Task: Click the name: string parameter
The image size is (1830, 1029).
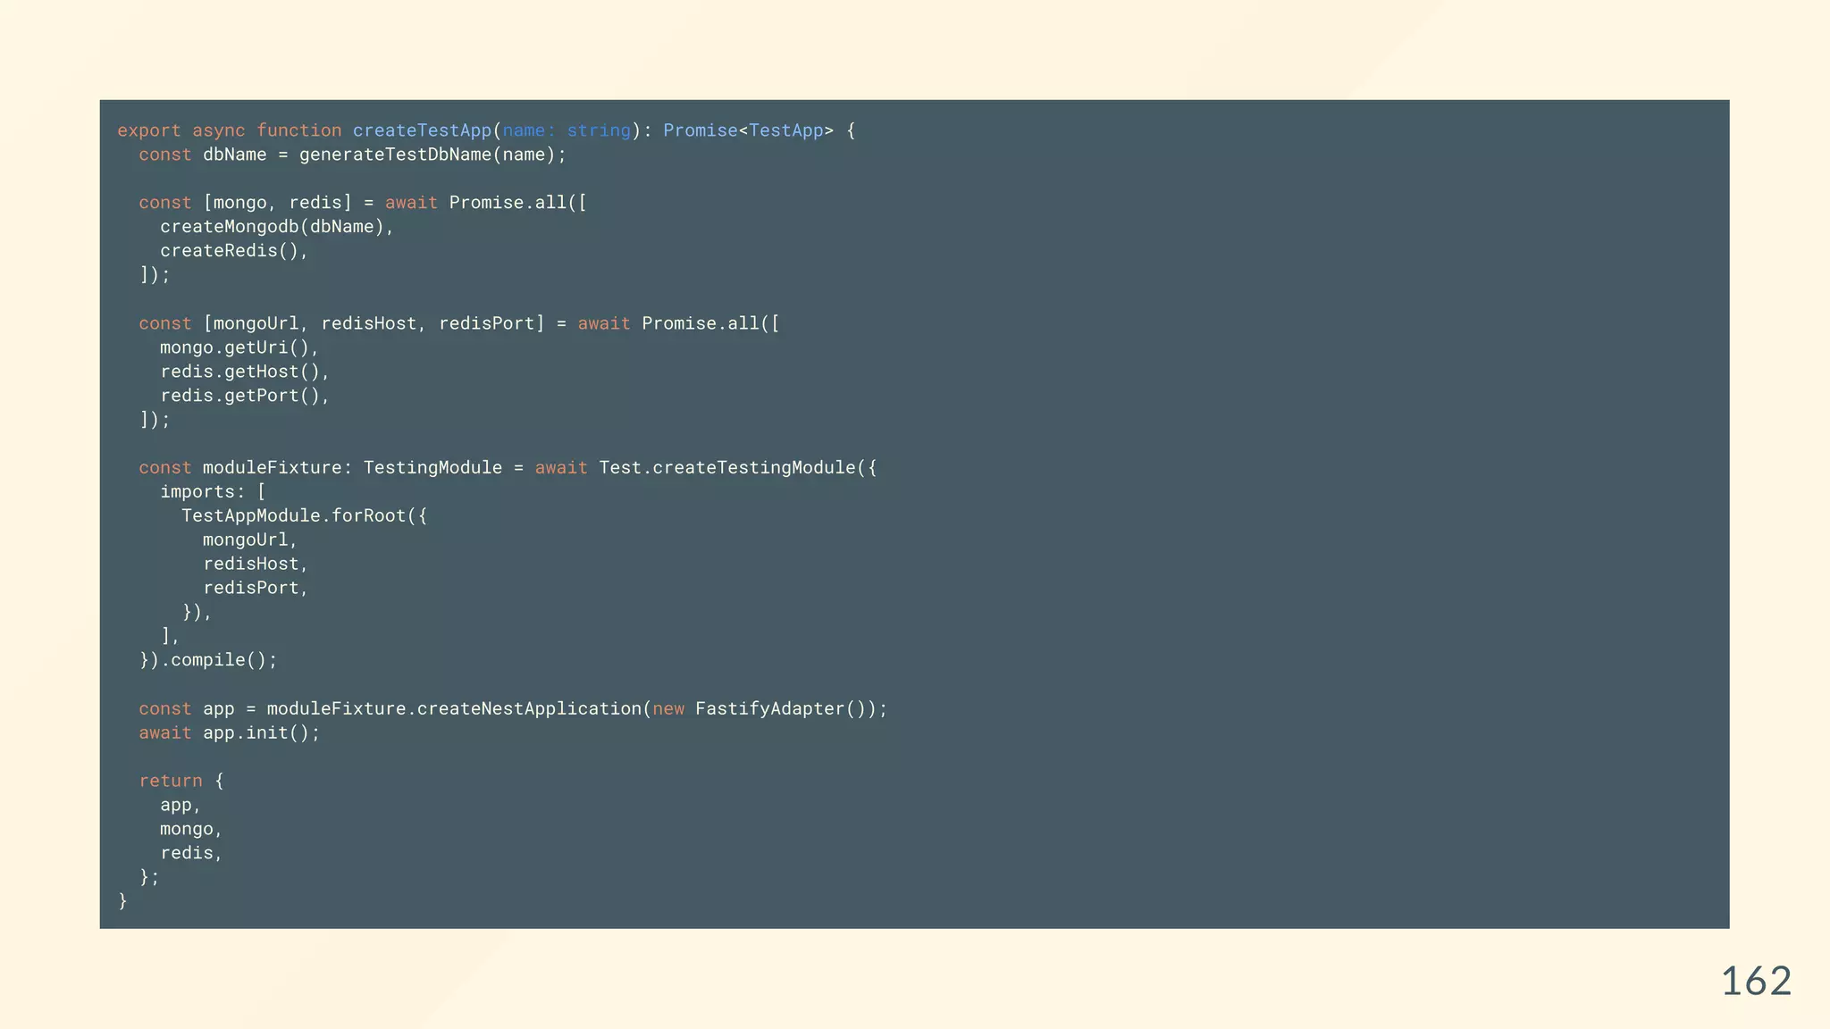Action: [x=567, y=130]
